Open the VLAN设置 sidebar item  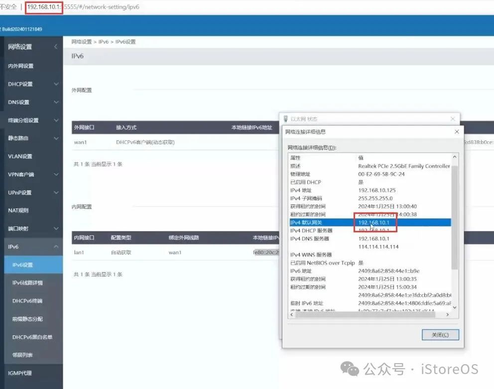pyautogui.click(x=20, y=156)
